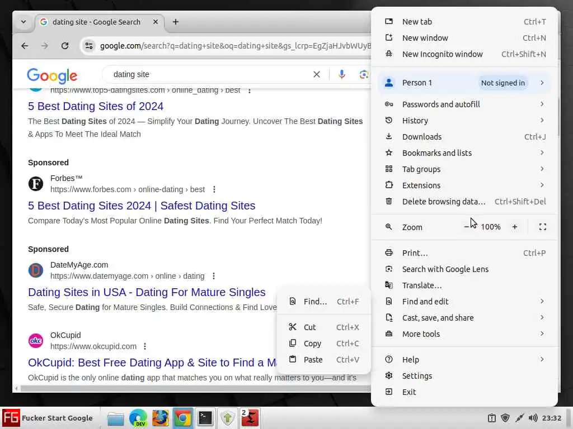Expand Passwords and autofill submenu
573x429 pixels.
tap(465, 104)
